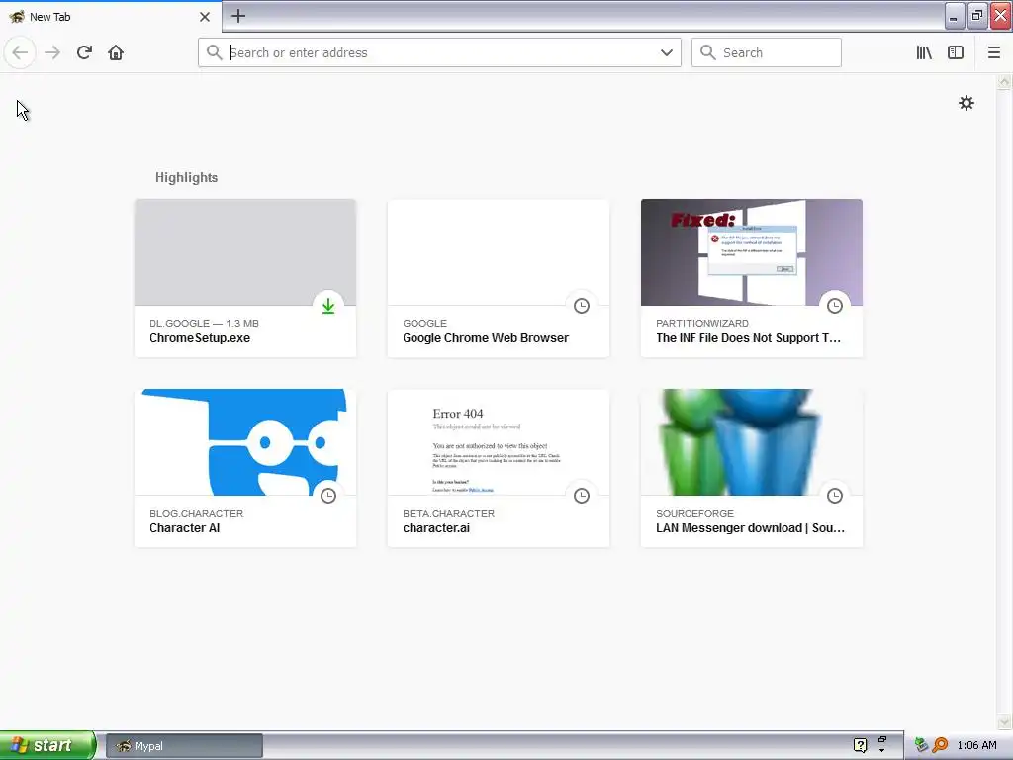The image size is (1013, 760).
Task: Click the Highlights section heading
Action: 186,178
